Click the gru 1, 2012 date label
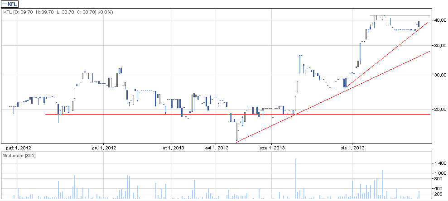The image size is (448, 201). pos(104,148)
